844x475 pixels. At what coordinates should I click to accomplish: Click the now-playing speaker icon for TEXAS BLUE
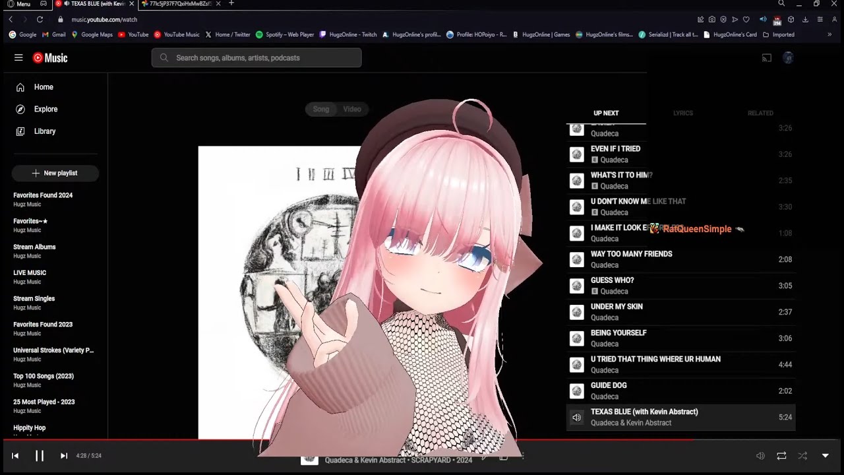coord(577,418)
